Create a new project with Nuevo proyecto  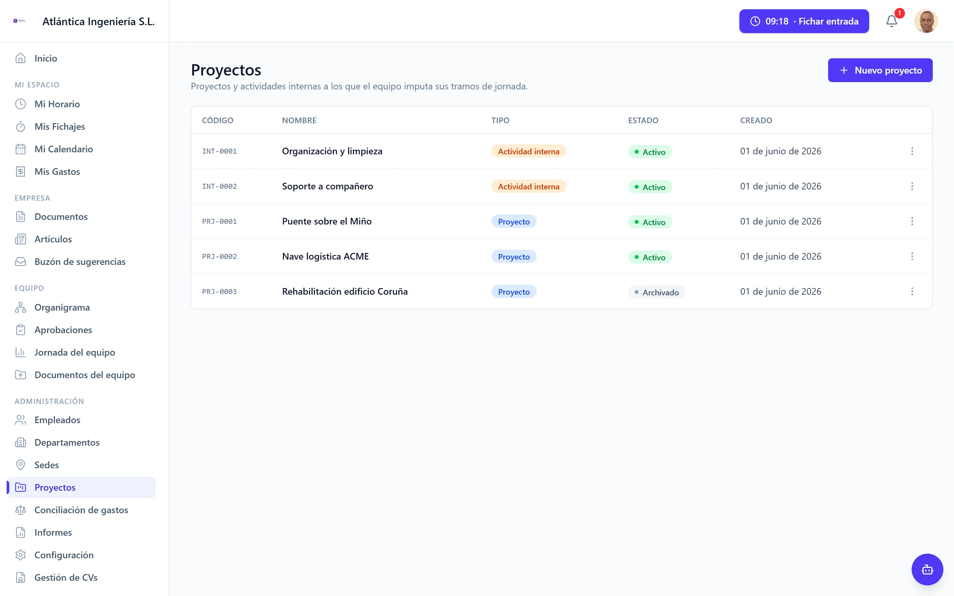(x=880, y=70)
